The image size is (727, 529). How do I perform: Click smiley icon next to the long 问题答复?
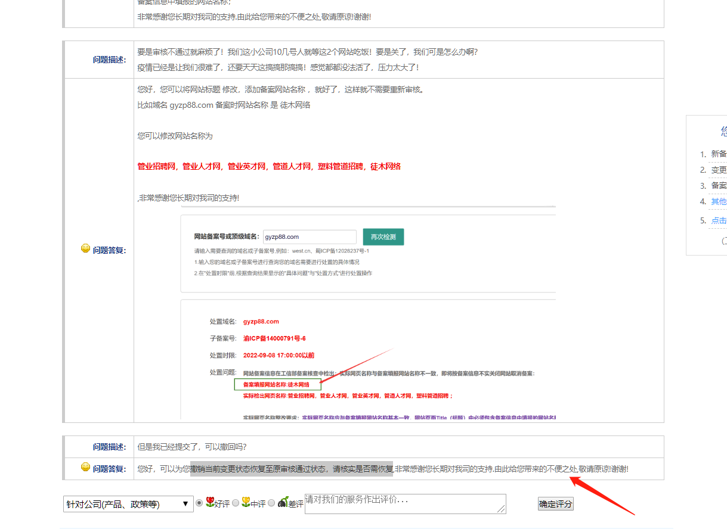(86, 249)
